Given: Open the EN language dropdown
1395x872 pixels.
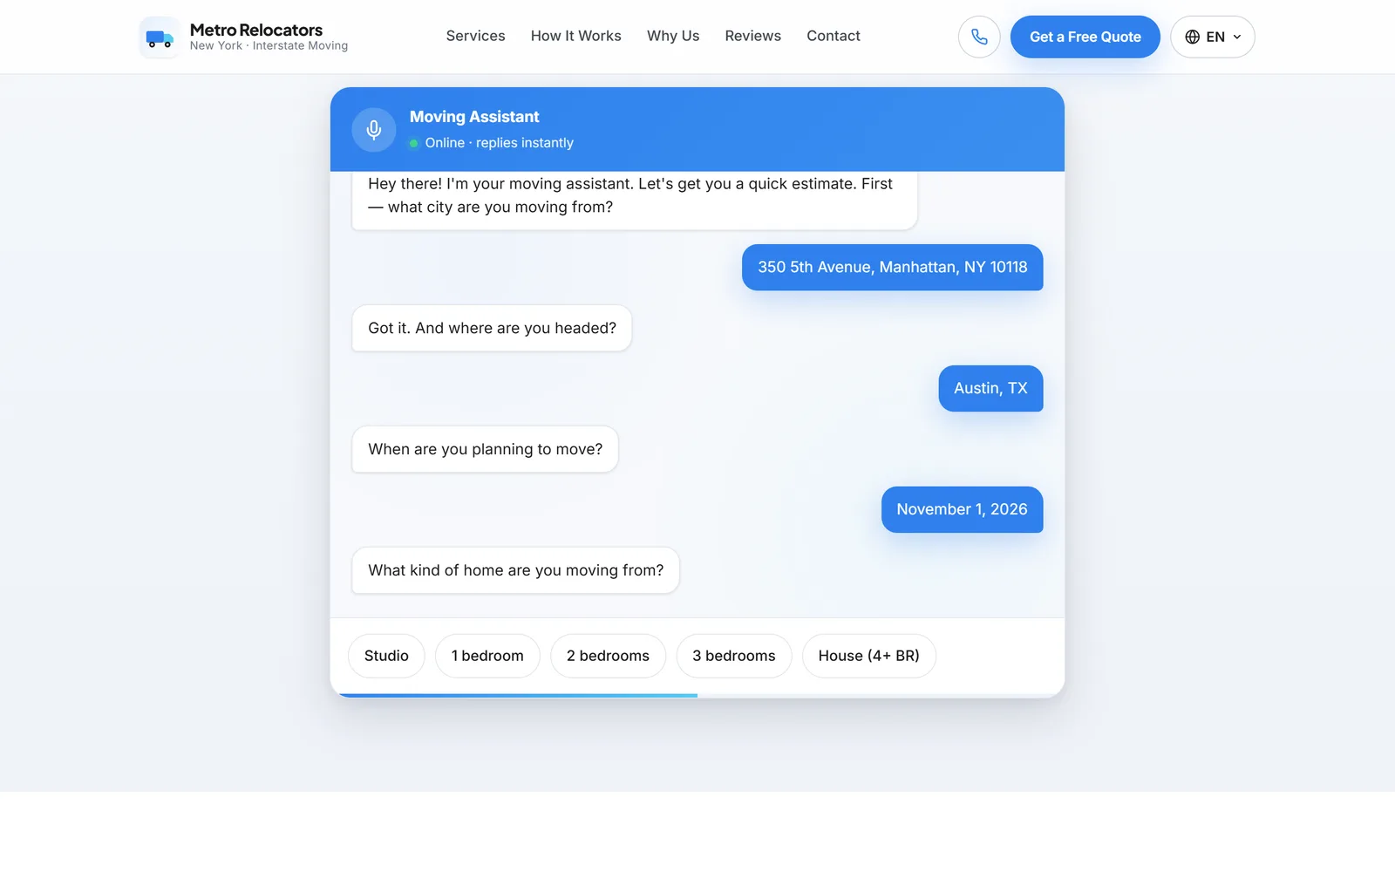Looking at the screenshot, I should 1213,37.
